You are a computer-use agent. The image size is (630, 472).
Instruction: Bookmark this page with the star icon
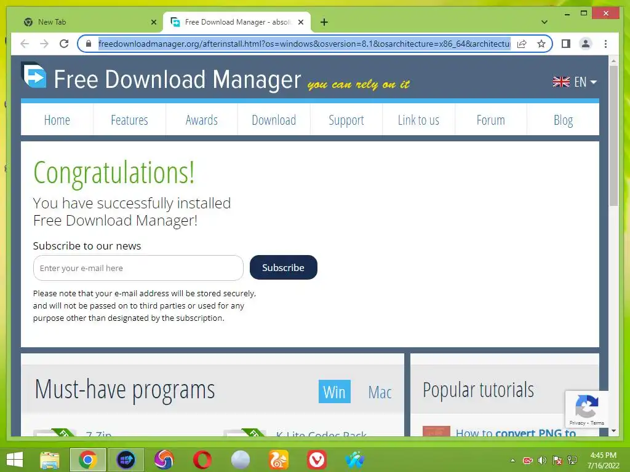point(541,44)
